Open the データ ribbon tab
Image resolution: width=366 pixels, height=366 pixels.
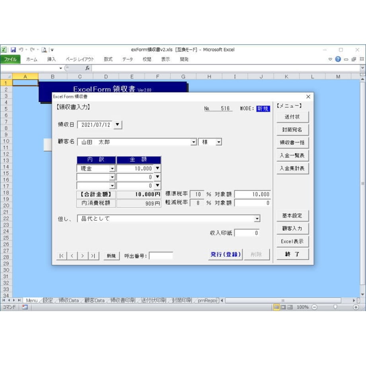128,59
